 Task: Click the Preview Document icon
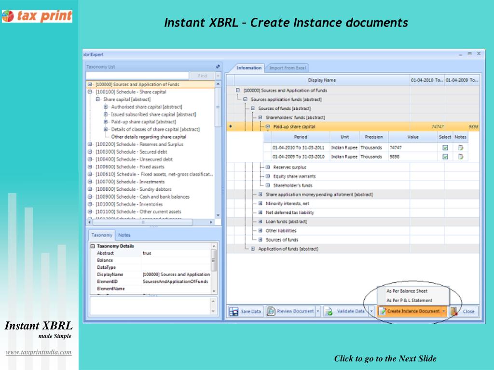(x=271, y=311)
